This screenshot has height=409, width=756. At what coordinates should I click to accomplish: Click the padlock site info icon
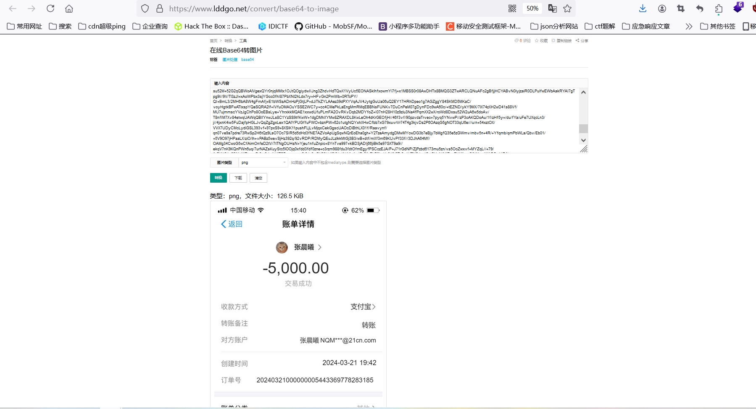coord(160,8)
